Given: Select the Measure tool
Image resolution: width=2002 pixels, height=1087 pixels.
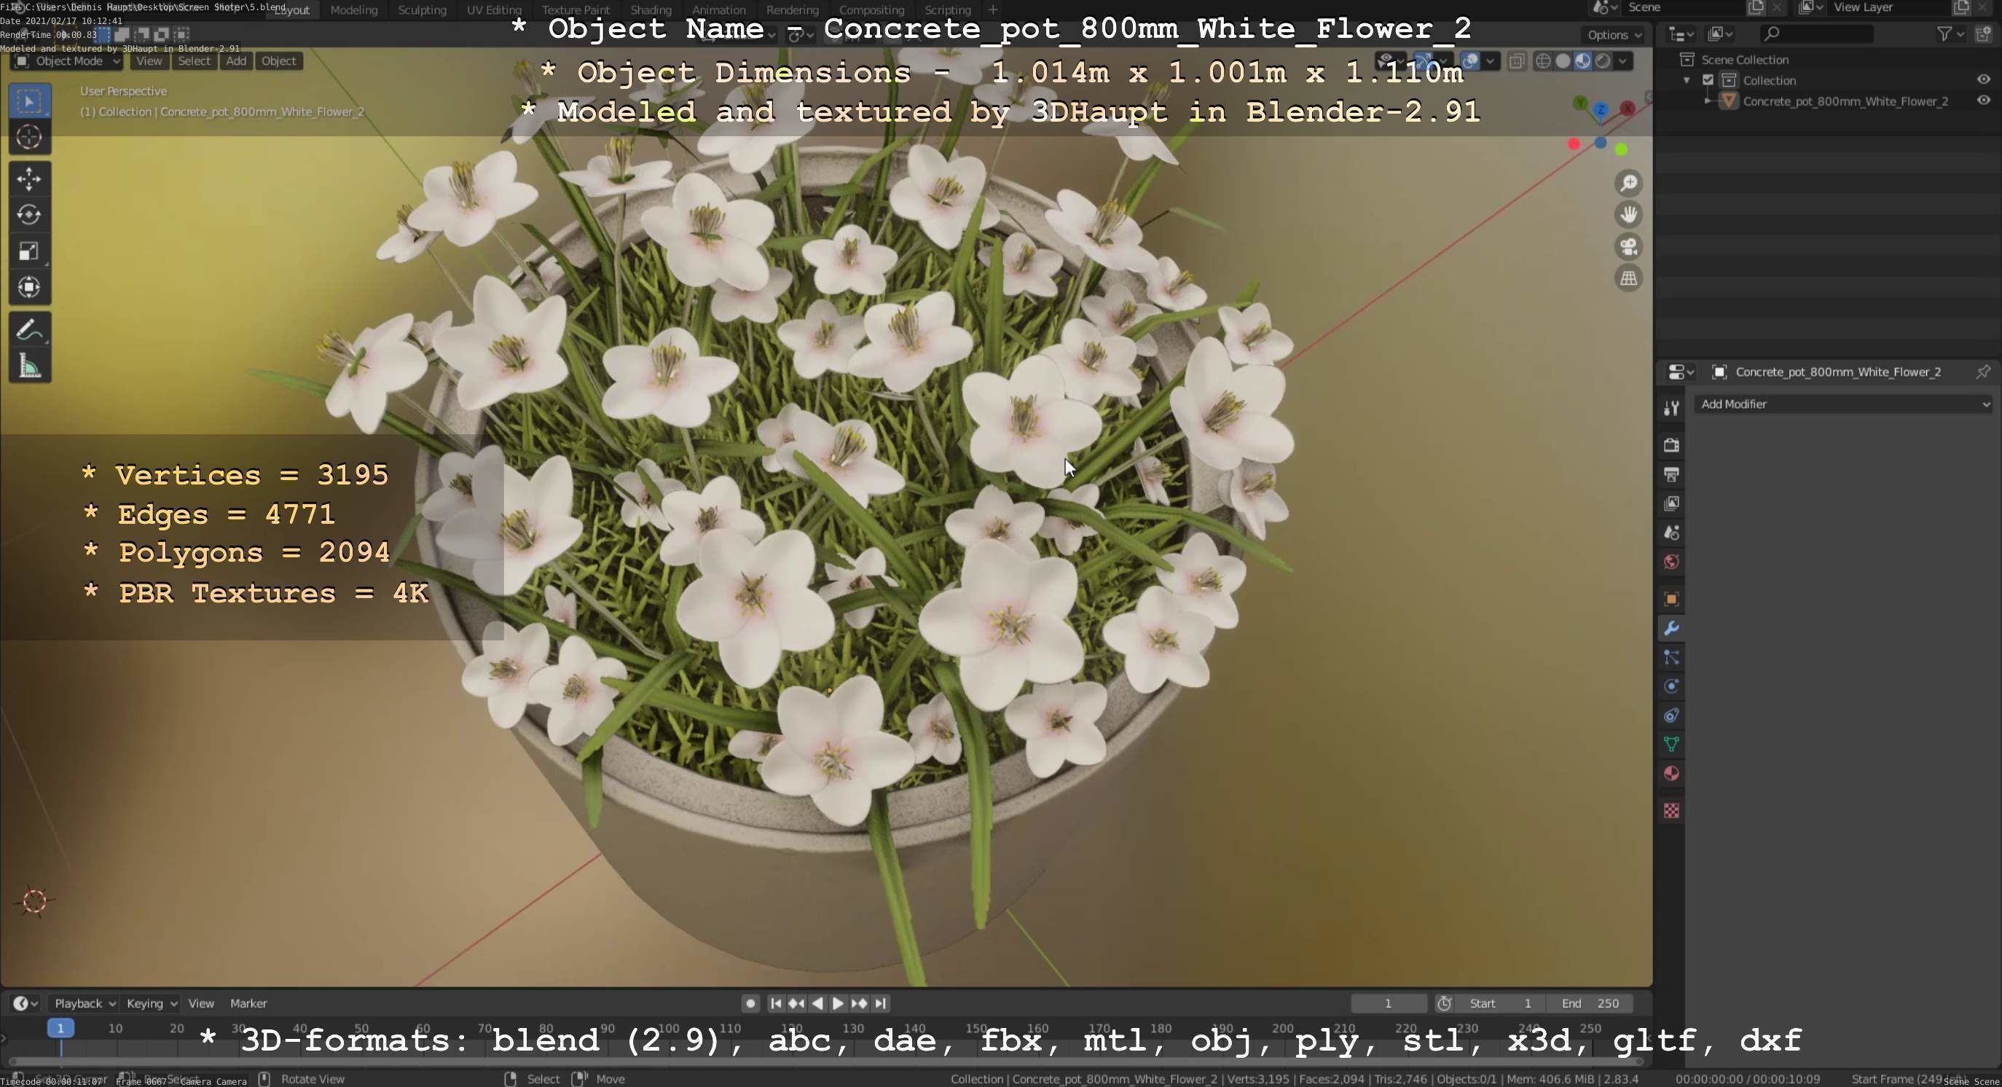Looking at the screenshot, I should click(30, 366).
